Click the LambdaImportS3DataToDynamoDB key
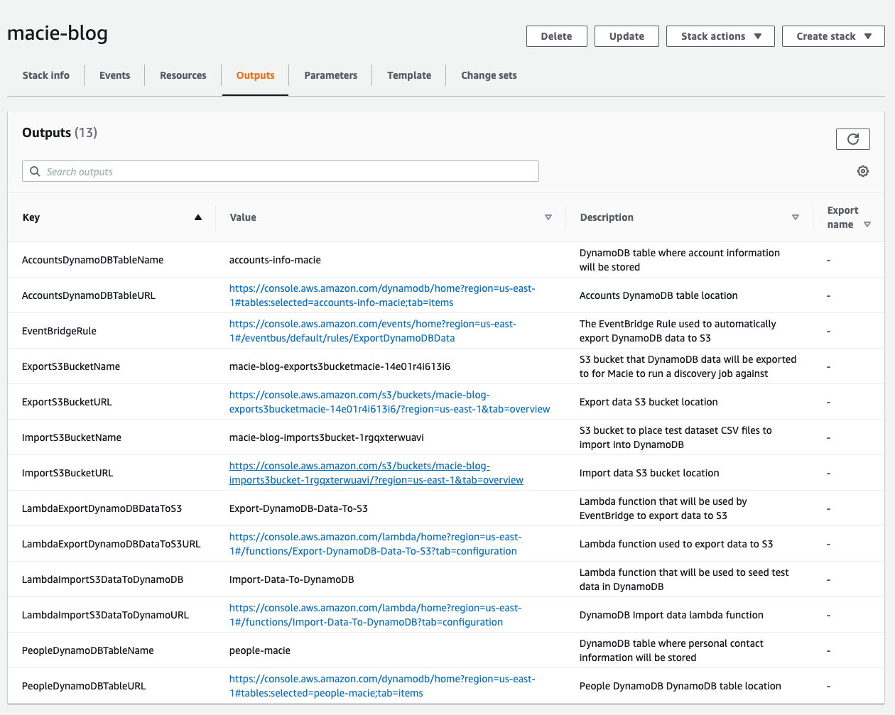The image size is (895, 715). pyautogui.click(x=103, y=579)
